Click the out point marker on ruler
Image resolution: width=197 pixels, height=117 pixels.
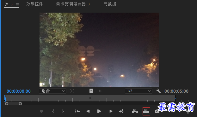175,98
